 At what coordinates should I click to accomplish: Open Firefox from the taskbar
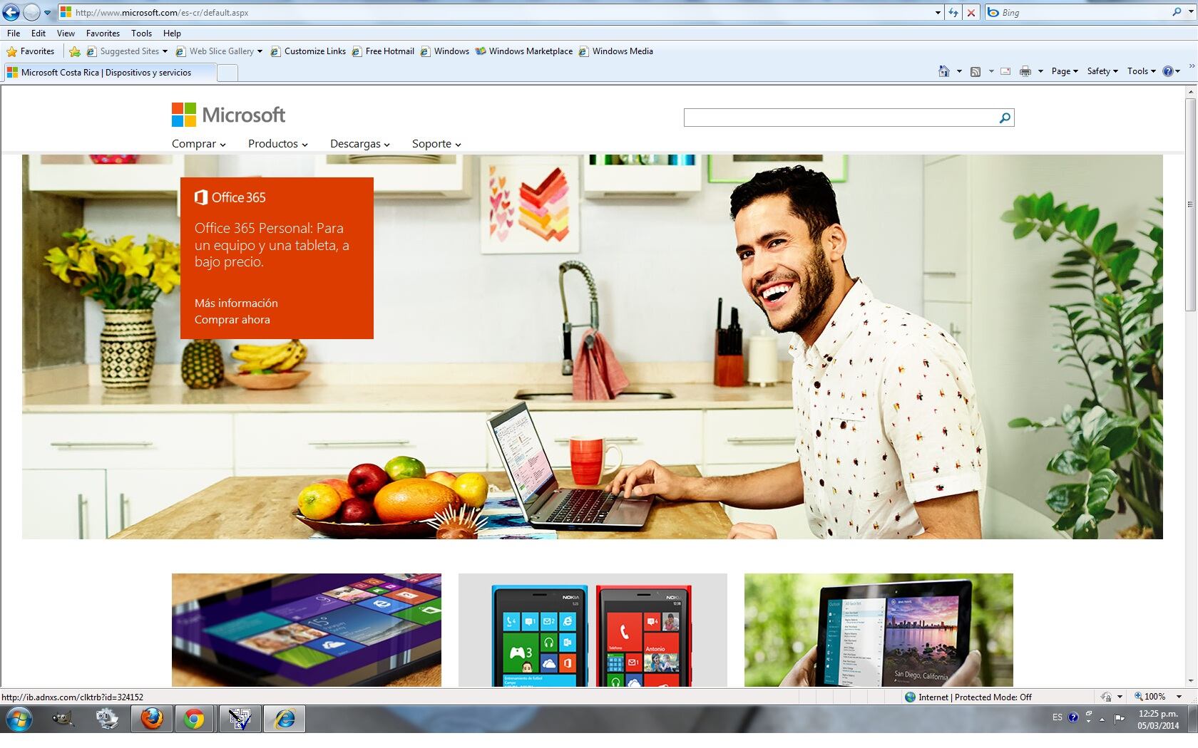pos(151,719)
